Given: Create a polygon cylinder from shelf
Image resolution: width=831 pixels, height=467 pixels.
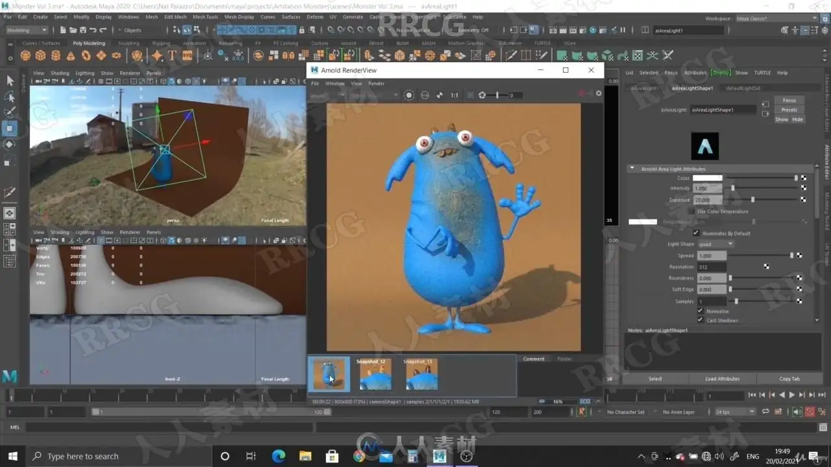Looking at the screenshot, I should tap(56, 56).
